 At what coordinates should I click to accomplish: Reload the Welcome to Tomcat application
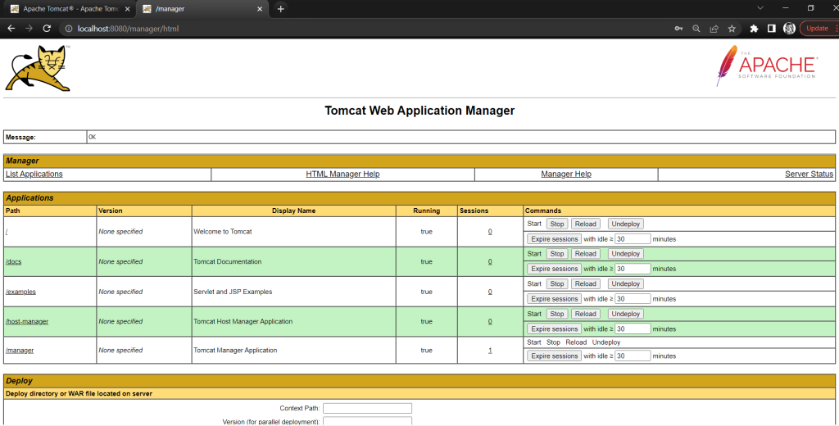(x=585, y=224)
